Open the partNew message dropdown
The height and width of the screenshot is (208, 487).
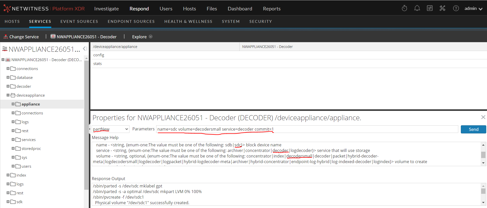110,129
